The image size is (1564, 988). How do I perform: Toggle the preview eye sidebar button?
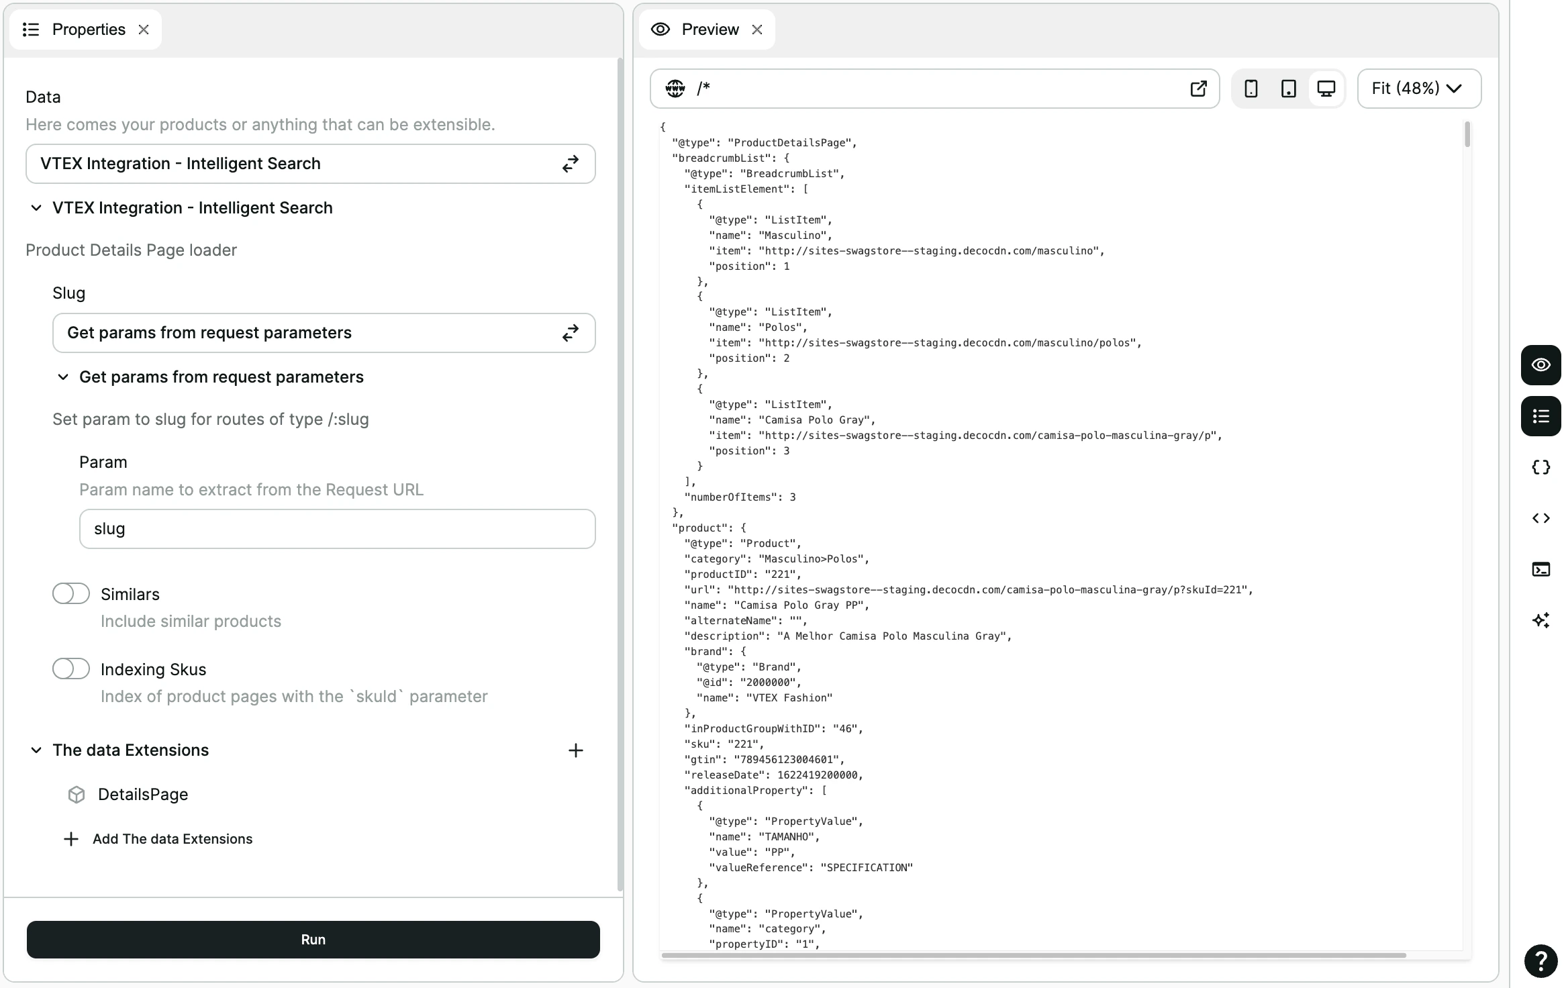[1541, 365]
